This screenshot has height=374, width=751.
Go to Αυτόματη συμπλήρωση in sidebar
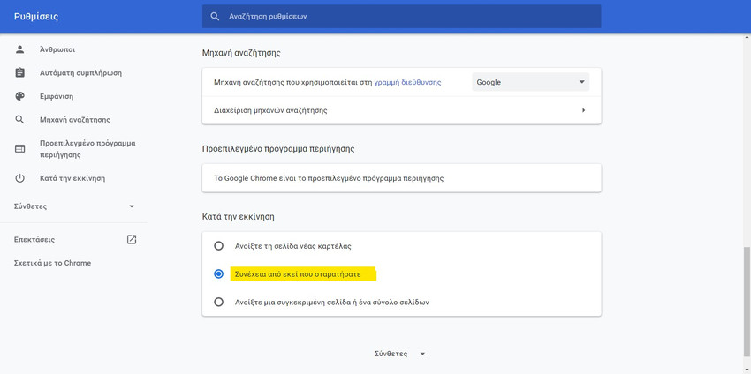pyautogui.click(x=80, y=73)
